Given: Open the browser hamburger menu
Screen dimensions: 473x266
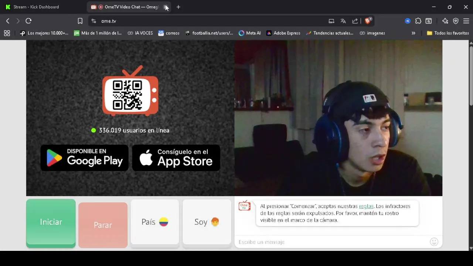Looking at the screenshot, I should coord(466,21).
